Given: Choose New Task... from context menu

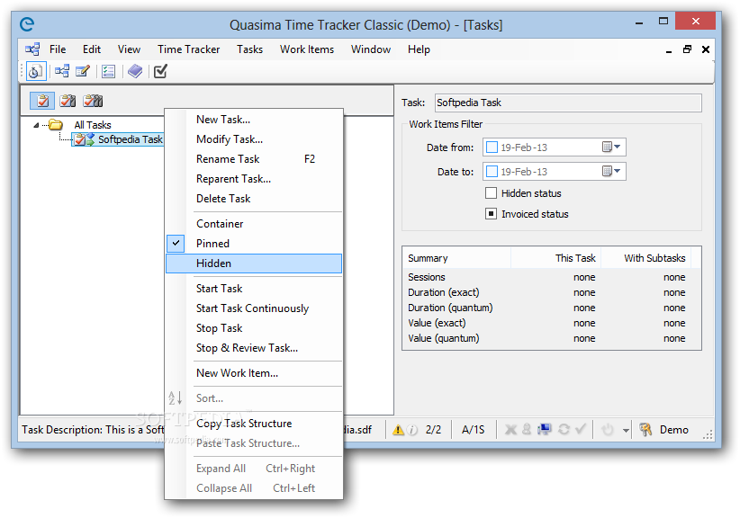Looking at the screenshot, I should pos(254,120).
